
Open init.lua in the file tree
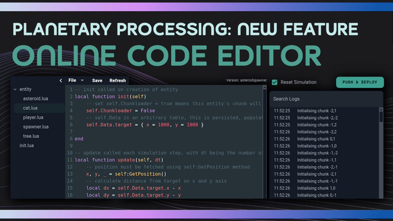point(27,145)
